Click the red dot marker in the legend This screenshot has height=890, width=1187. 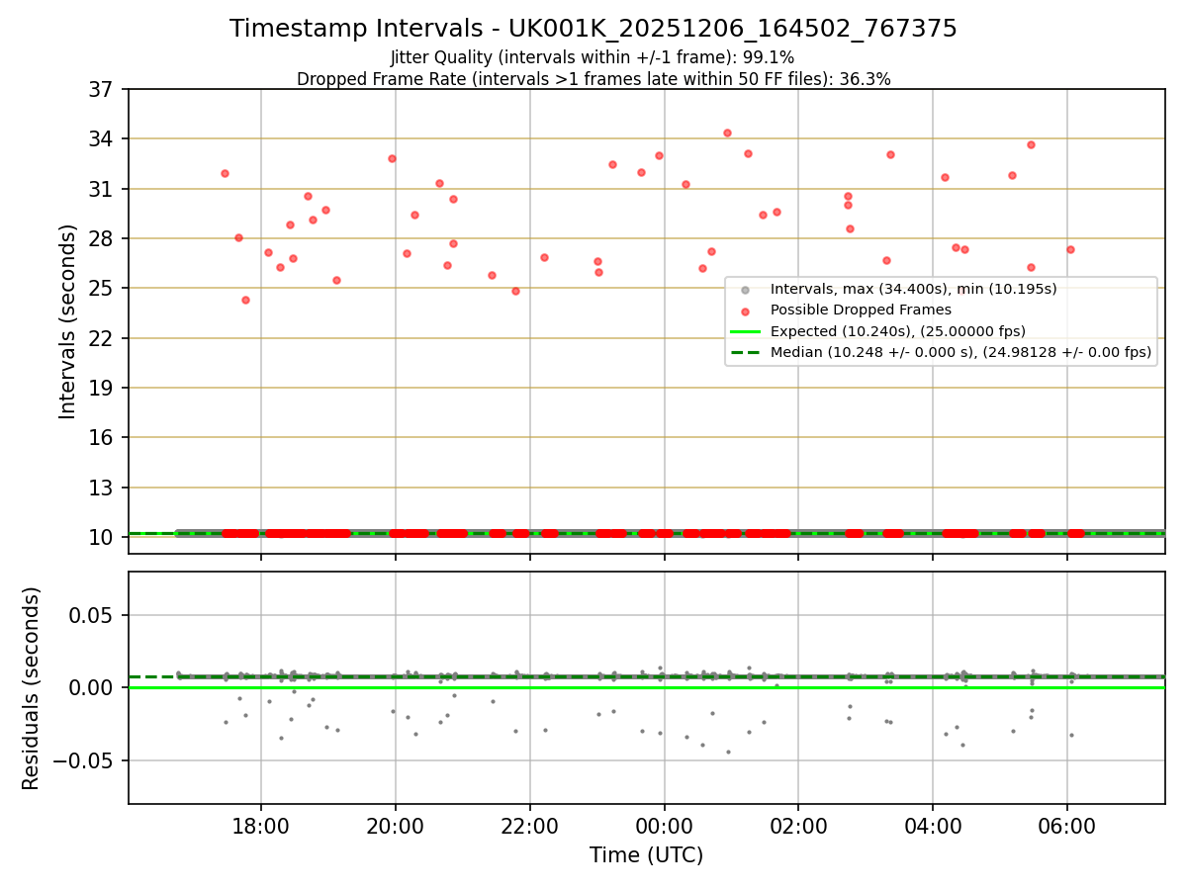click(746, 311)
